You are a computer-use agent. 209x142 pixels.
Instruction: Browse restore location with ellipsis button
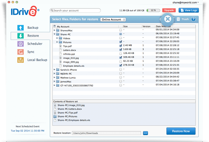145,133
